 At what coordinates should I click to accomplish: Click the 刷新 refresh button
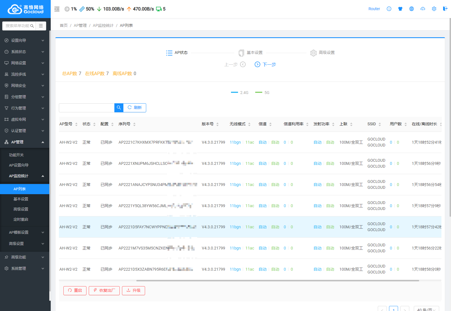coord(135,108)
